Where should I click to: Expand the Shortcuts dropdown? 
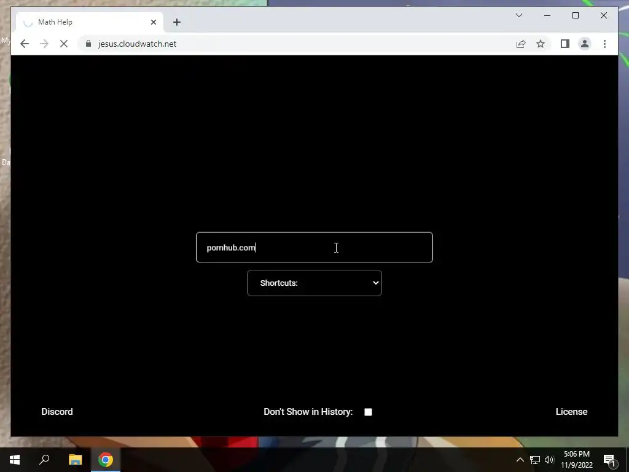pos(314,283)
